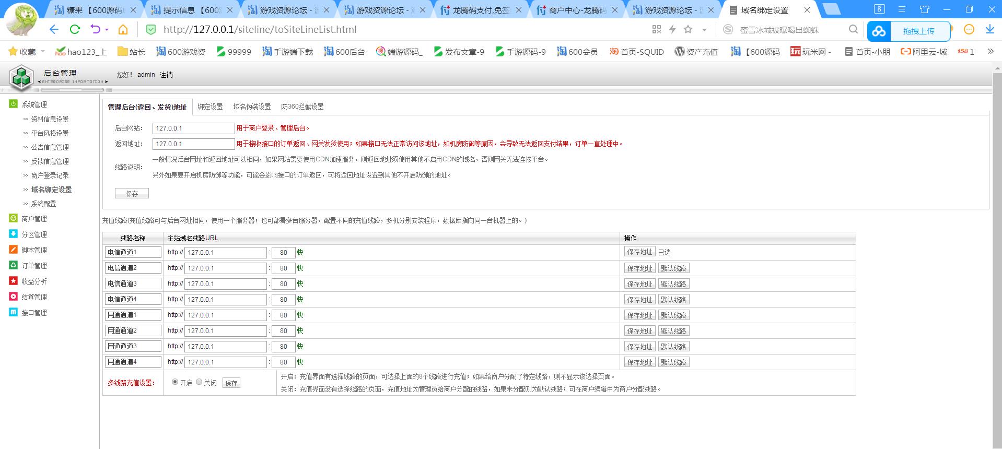The height and width of the screenshot is (449, 1002).
Task: Click the 收益分析 red star icon
Action: click(x=14, y=281)
